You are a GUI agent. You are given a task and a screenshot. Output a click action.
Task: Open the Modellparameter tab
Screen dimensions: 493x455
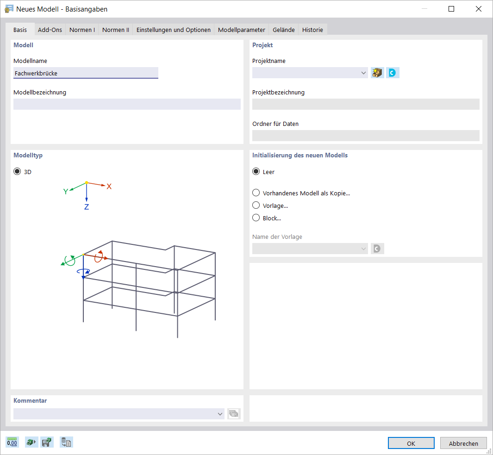241,30
